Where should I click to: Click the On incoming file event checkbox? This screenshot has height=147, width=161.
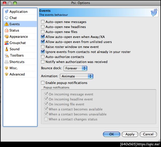point(46,104)
